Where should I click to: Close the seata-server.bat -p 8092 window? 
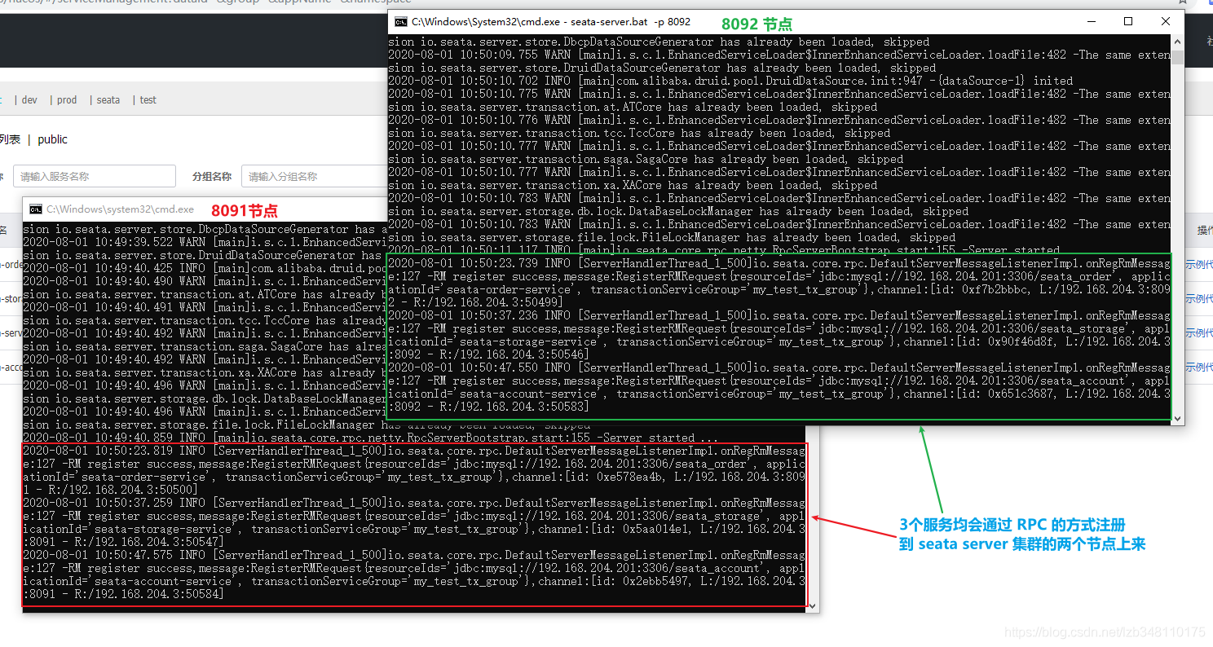1166,22
